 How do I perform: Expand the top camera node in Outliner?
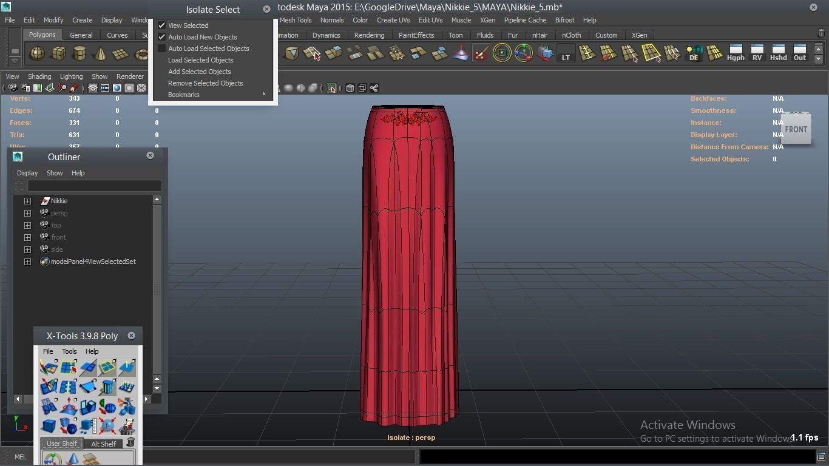click(27, 225)
